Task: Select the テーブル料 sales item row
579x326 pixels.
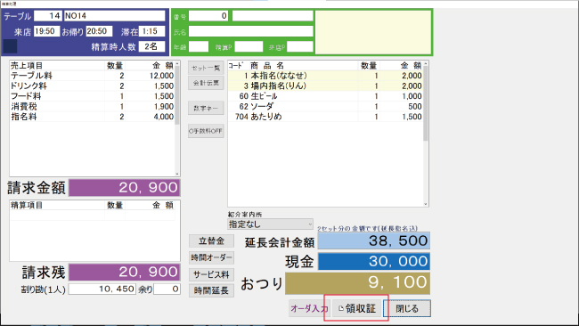Action: click(93, 76)
